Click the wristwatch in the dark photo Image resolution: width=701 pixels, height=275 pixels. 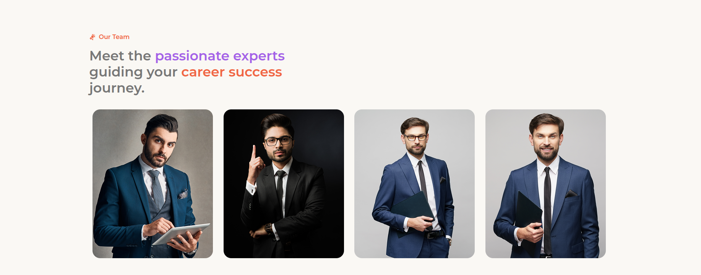269,228
